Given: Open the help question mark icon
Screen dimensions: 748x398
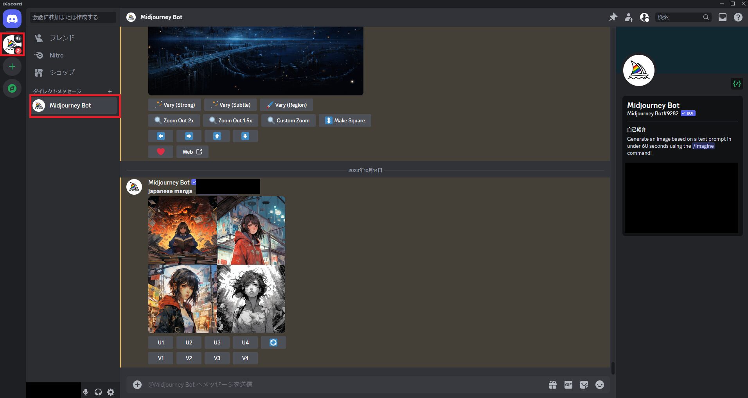Looking at the screenshot, I should (x=738, y=17).
